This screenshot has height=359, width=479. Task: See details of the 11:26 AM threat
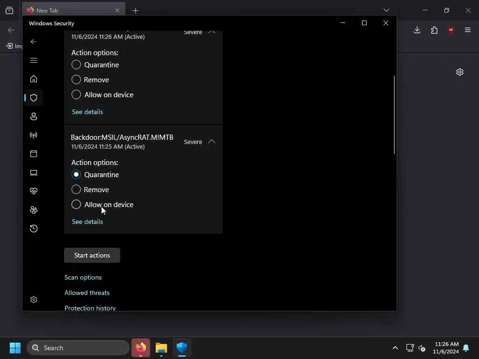point(87,112)
